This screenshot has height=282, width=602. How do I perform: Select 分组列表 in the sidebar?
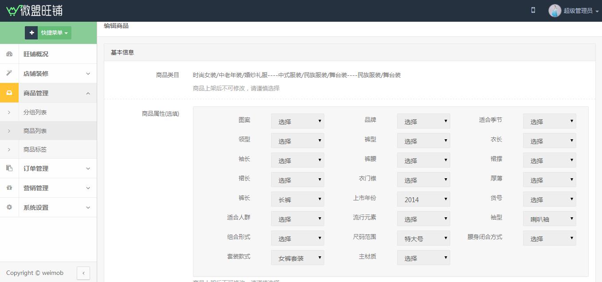(35, 113)
